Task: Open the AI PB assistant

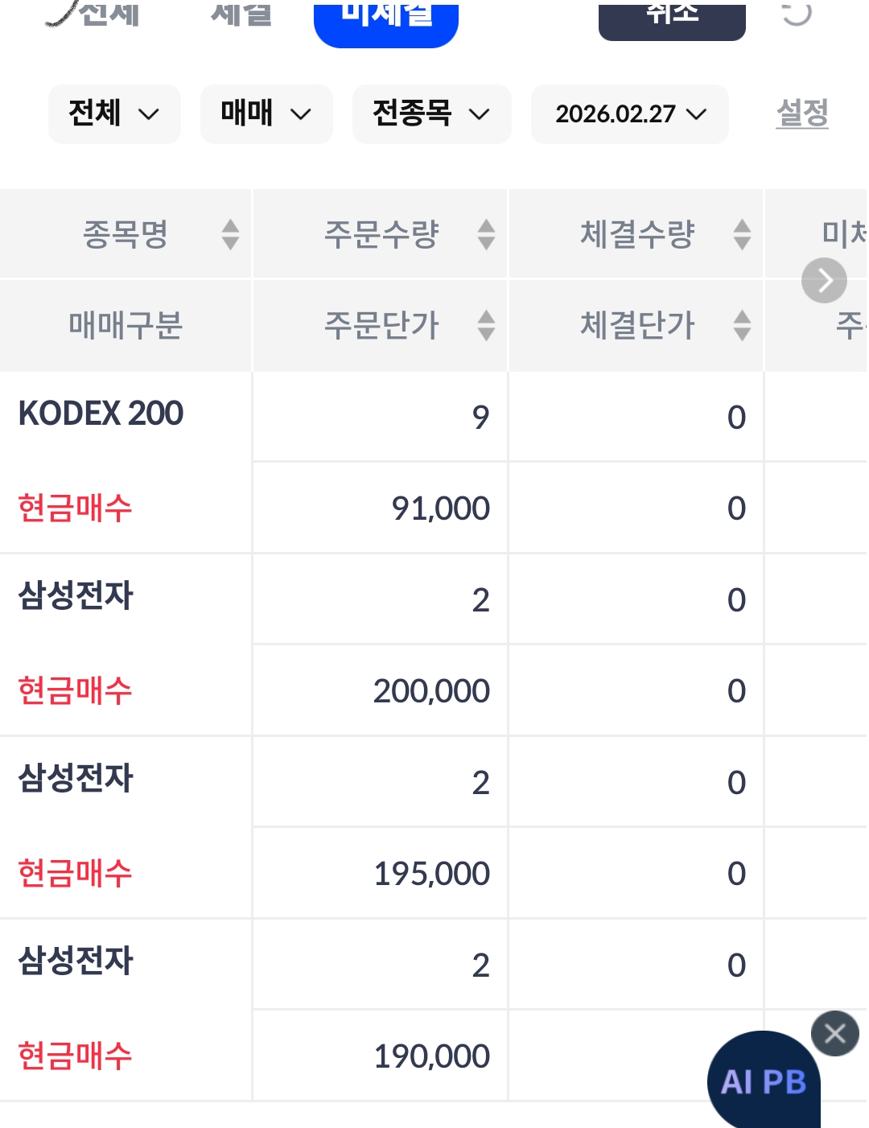Action: click(x=763, y=1081)
